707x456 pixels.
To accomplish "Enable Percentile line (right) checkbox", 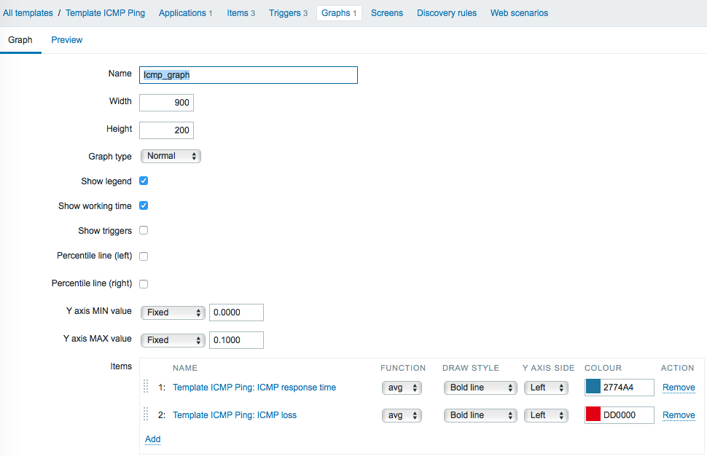I will tap(144, 284).
